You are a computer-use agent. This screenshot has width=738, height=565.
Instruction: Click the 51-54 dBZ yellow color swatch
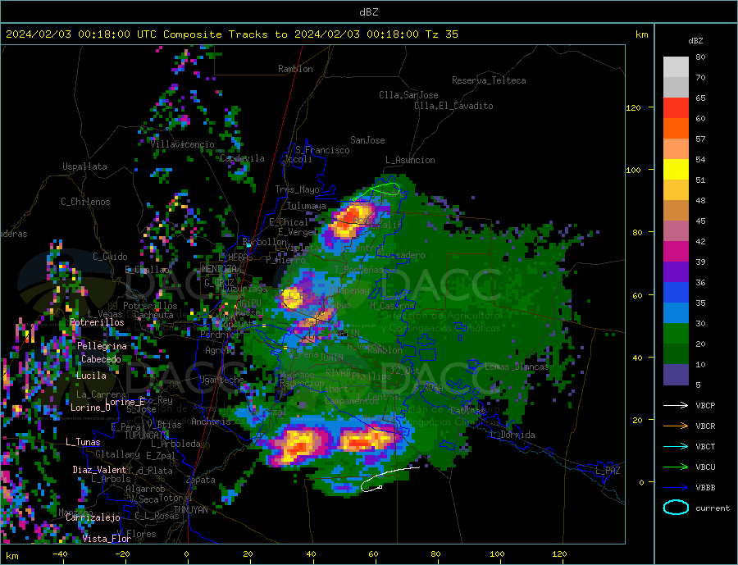tap(676, 170)
